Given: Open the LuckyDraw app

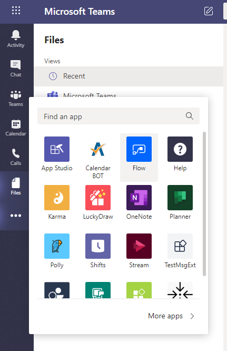Looking at the screenshot, I should (98, 202).
